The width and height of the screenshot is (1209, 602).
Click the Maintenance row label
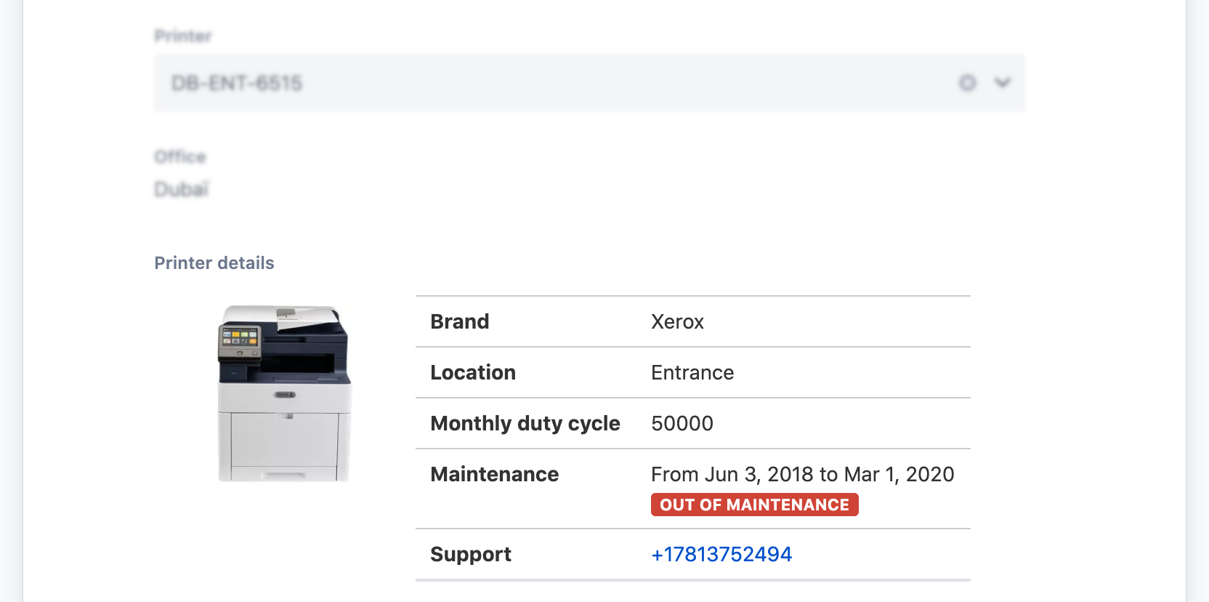coord(495,474)
